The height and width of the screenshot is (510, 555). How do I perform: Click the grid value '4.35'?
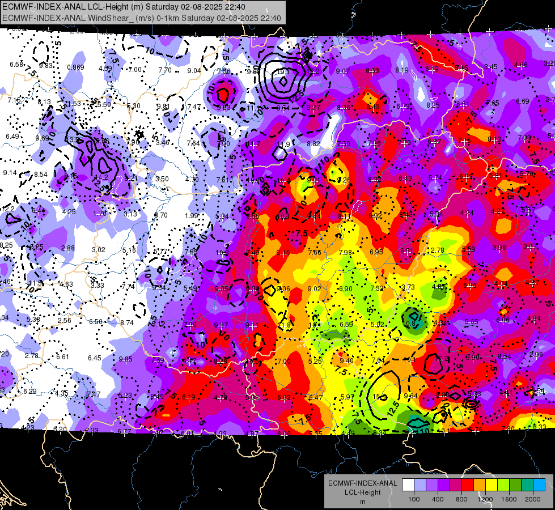61,393
